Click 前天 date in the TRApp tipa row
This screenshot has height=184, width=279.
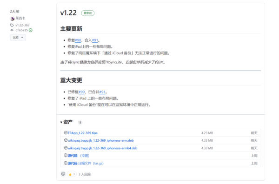(254, 133)
